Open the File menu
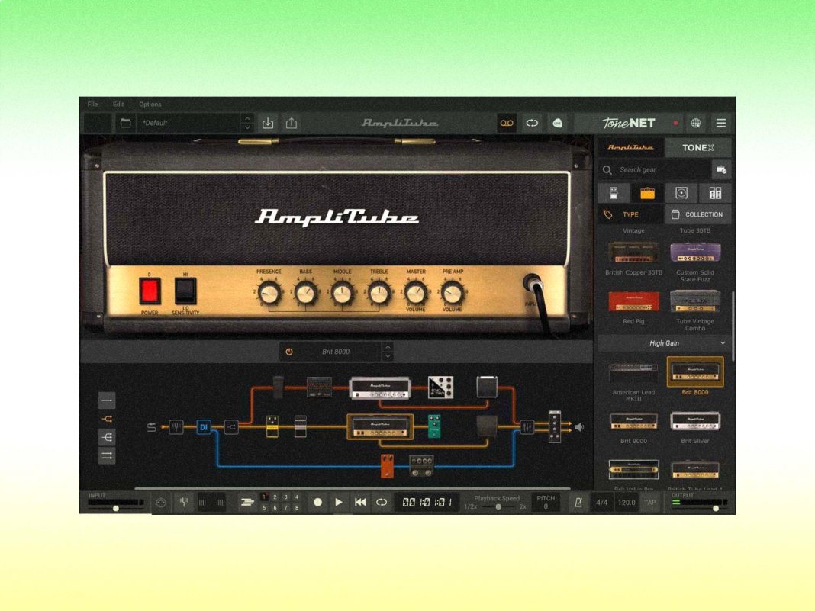The width and height of the screenshot is (815, 611). click(x=92, y=105)
